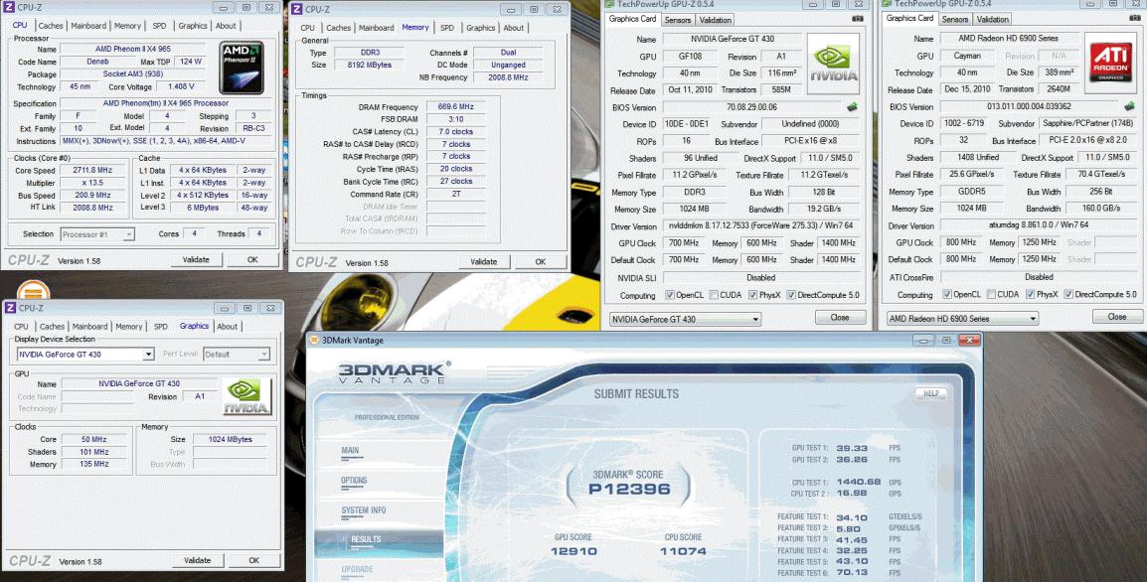Click Validate in CPU-Z CPU window
1147x582 pixels.
coord(196,259)
